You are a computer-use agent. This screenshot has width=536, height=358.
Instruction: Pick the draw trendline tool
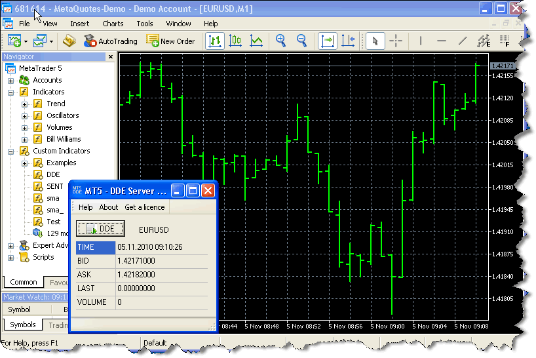click(463, 41)
